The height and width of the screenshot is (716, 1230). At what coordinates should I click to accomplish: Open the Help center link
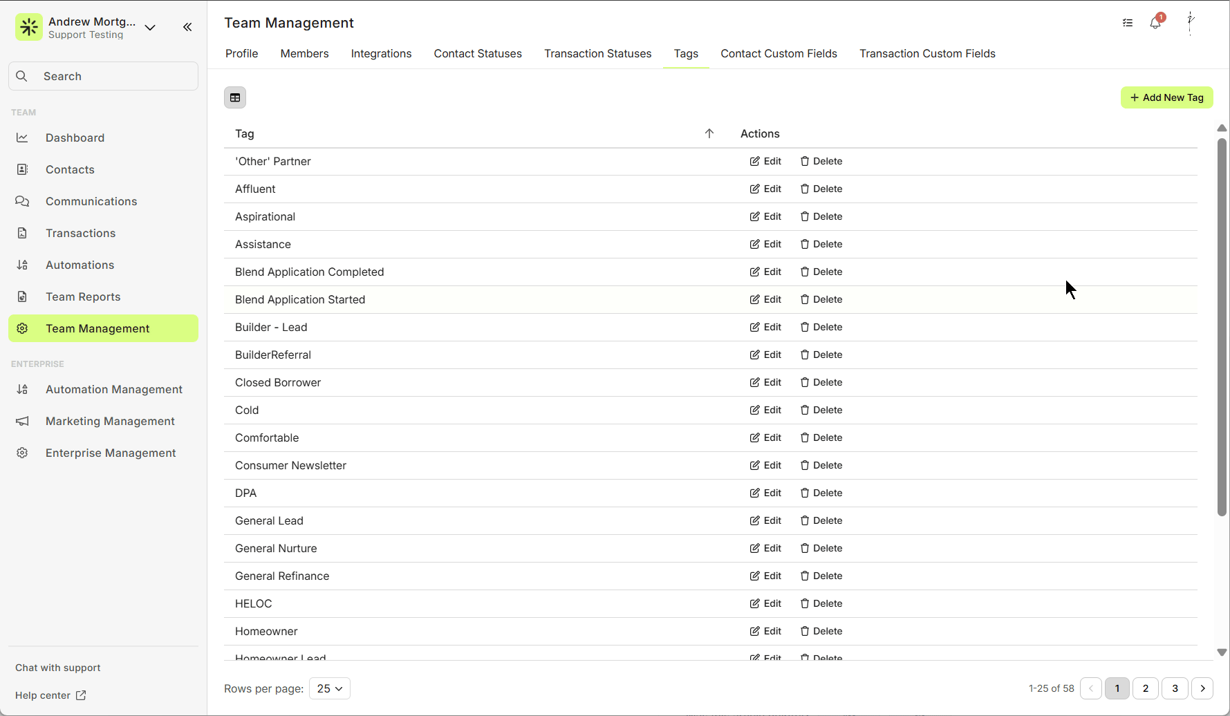[50, 695]
